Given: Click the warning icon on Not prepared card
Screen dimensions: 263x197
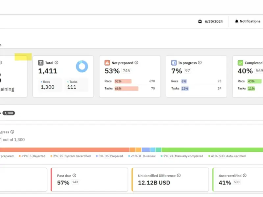Looking at the screenshot, I should [x=107, y=63].
